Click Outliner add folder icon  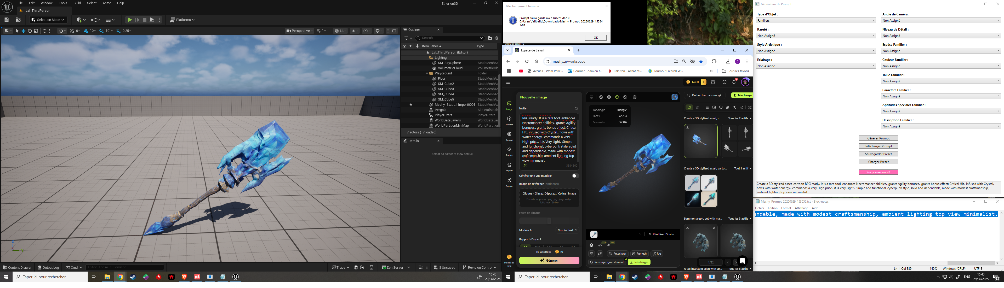pos(490,38)
